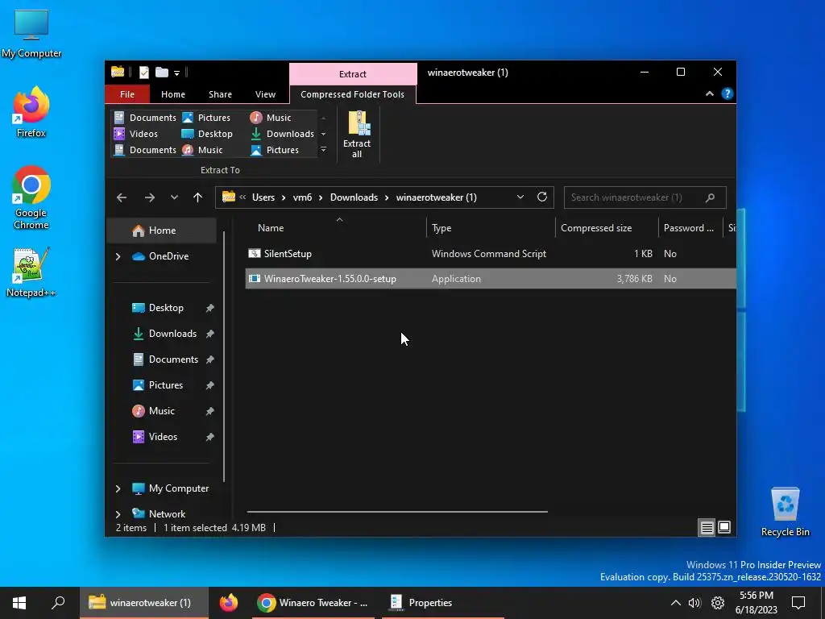Screen dimensions: 825x619
Task: Click the horizontal scrollbar in file list
Action: 397,512
